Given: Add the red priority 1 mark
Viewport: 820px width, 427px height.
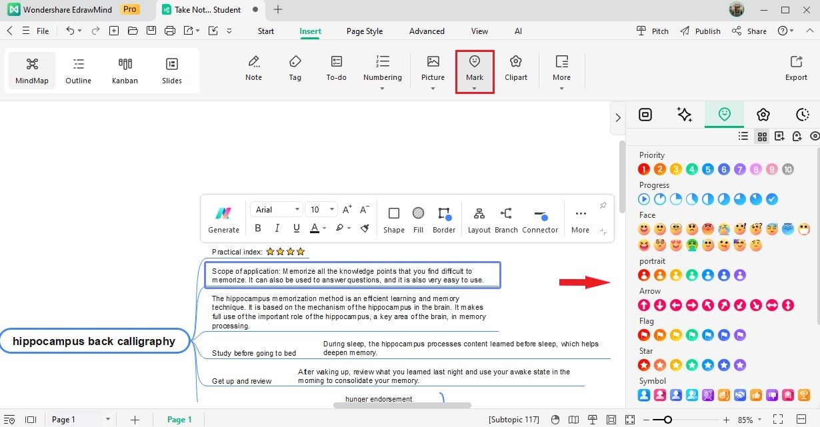Looking at the screenshot, I should click(643, 169).
